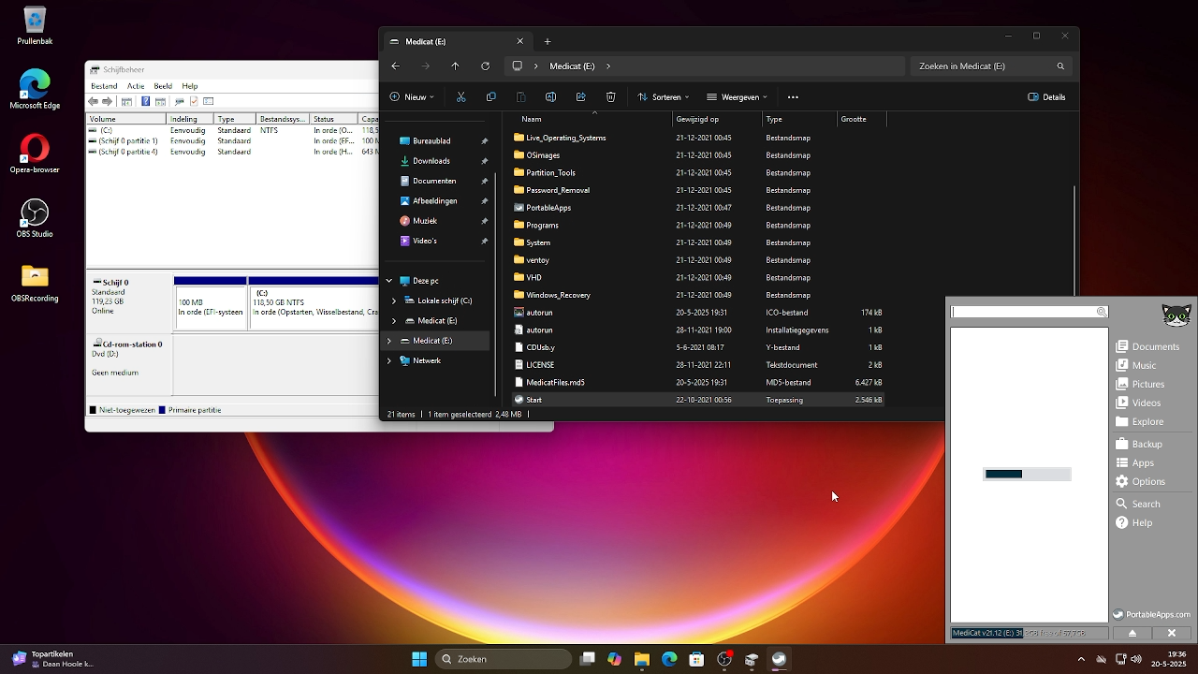Go back in Explorer navigation
Image resolution: width=1198 pixels, height=674 pixels.
point(395,66)
